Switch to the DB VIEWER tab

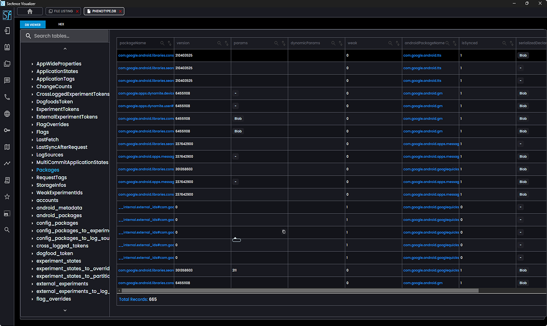click(33, 25)
